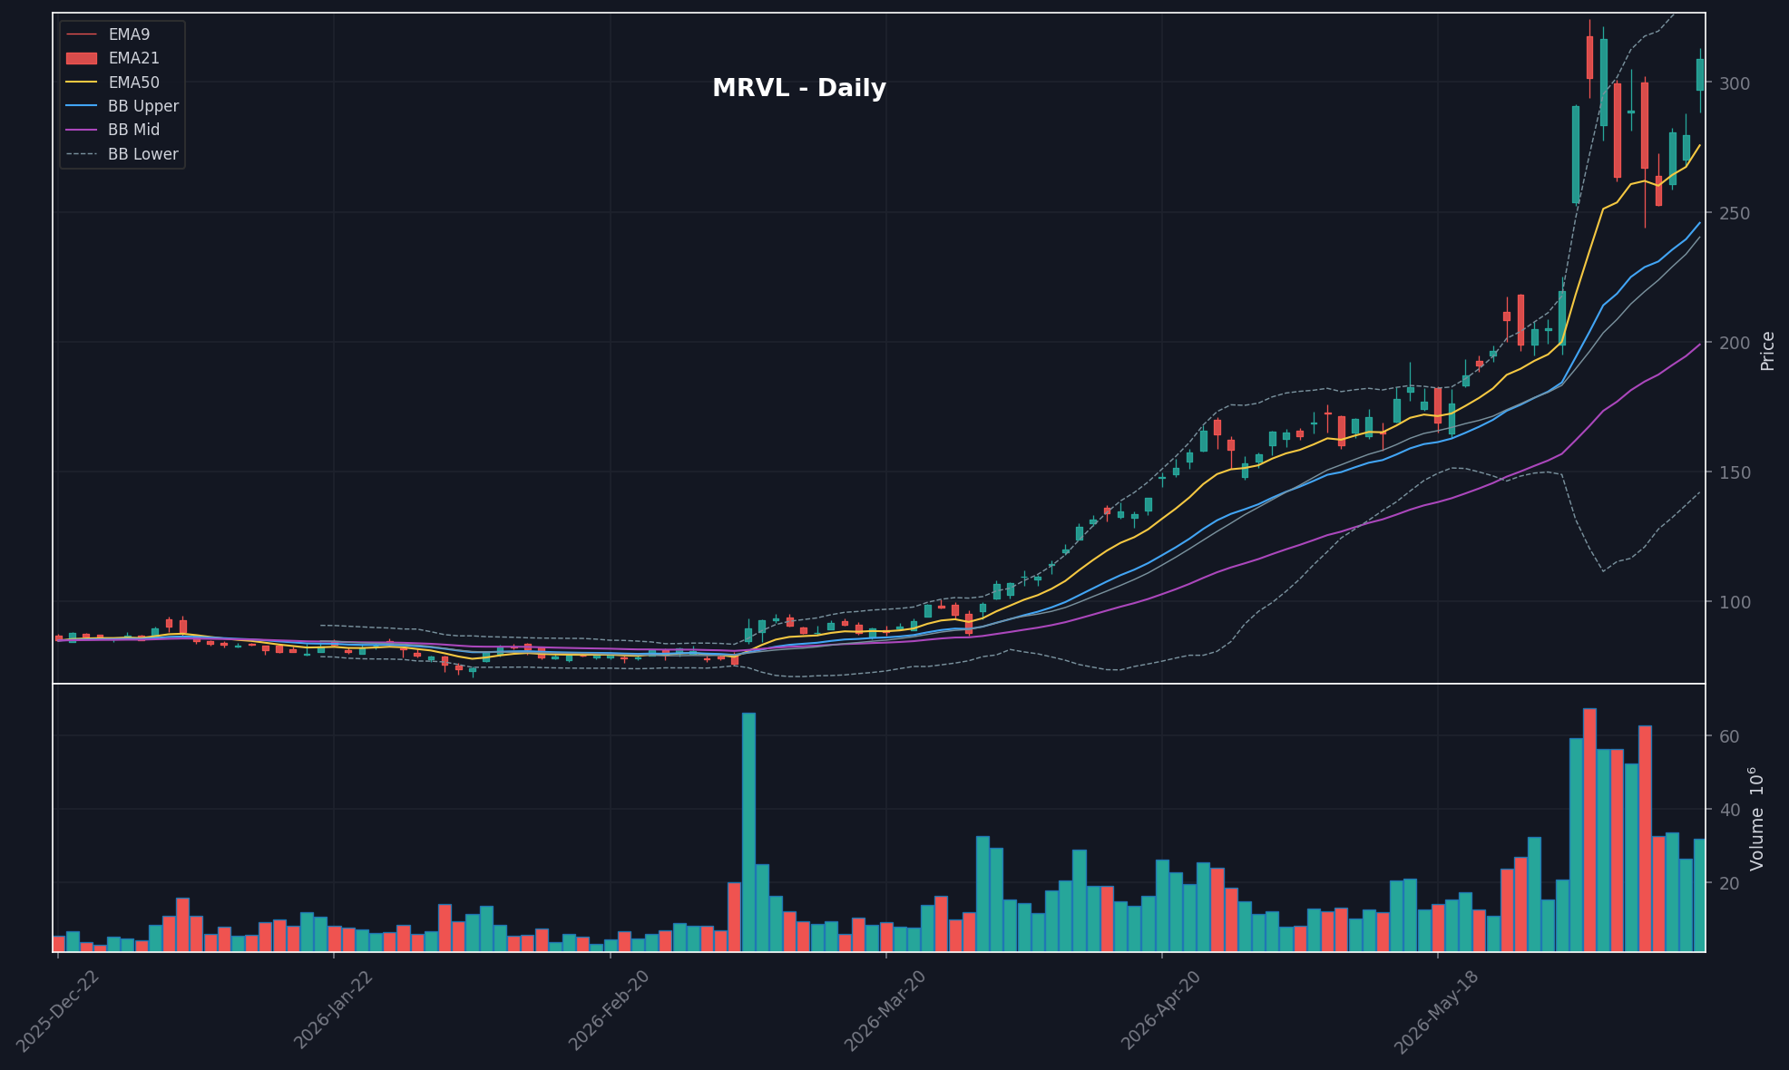Click the 40 volume axis tick
The width and height of the screenshot is (1789, 1070).
(1729, 810)
